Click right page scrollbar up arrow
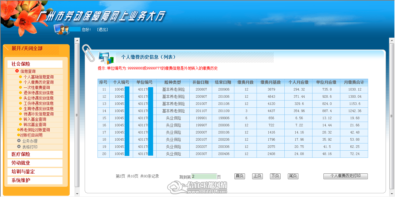395x197 pixels. point(392,40)
